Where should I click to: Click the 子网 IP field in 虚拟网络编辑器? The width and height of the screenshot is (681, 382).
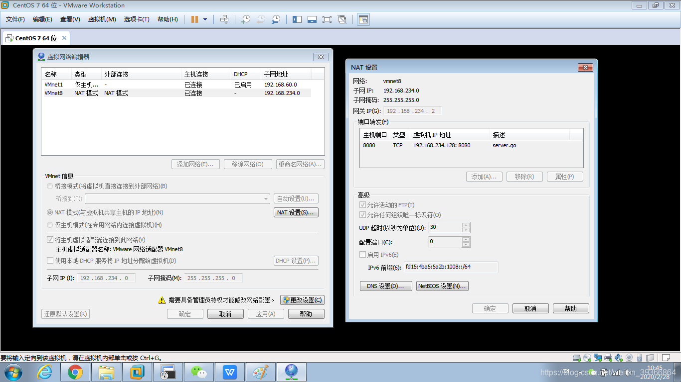[x=105, y=278]
